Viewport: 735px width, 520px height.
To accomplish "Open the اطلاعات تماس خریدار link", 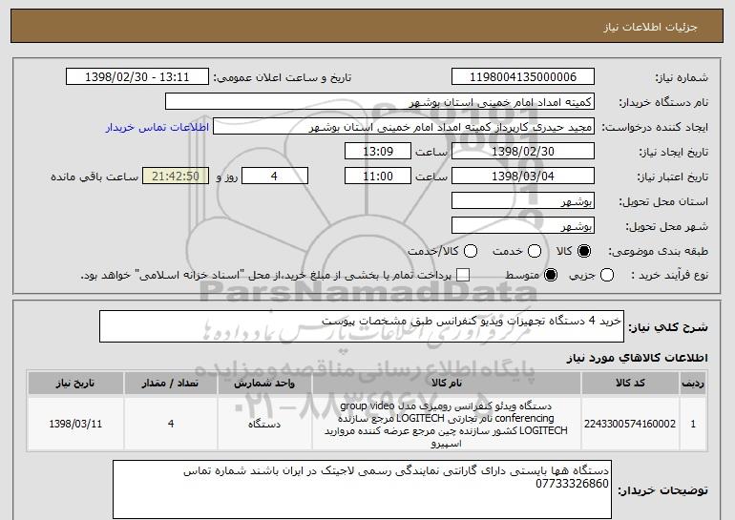I will [157, 128].
